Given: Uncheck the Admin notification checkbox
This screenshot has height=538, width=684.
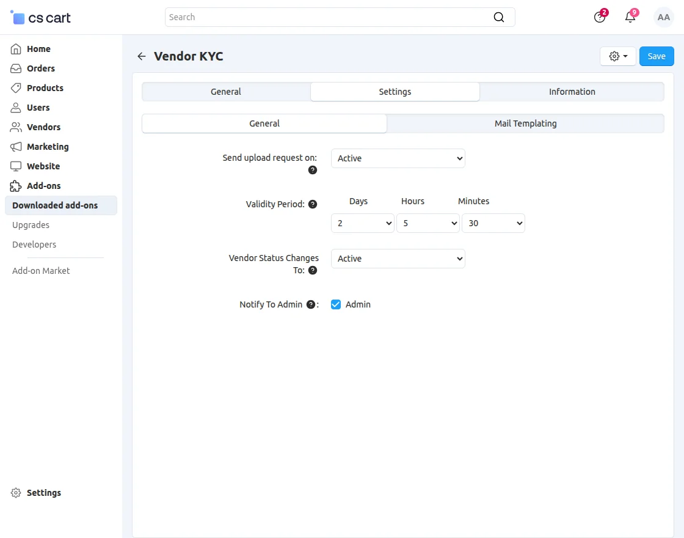Looking at the screenshot, I should tap(336, 304).
